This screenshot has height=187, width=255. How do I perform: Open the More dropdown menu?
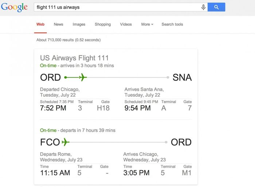[147, 24]
